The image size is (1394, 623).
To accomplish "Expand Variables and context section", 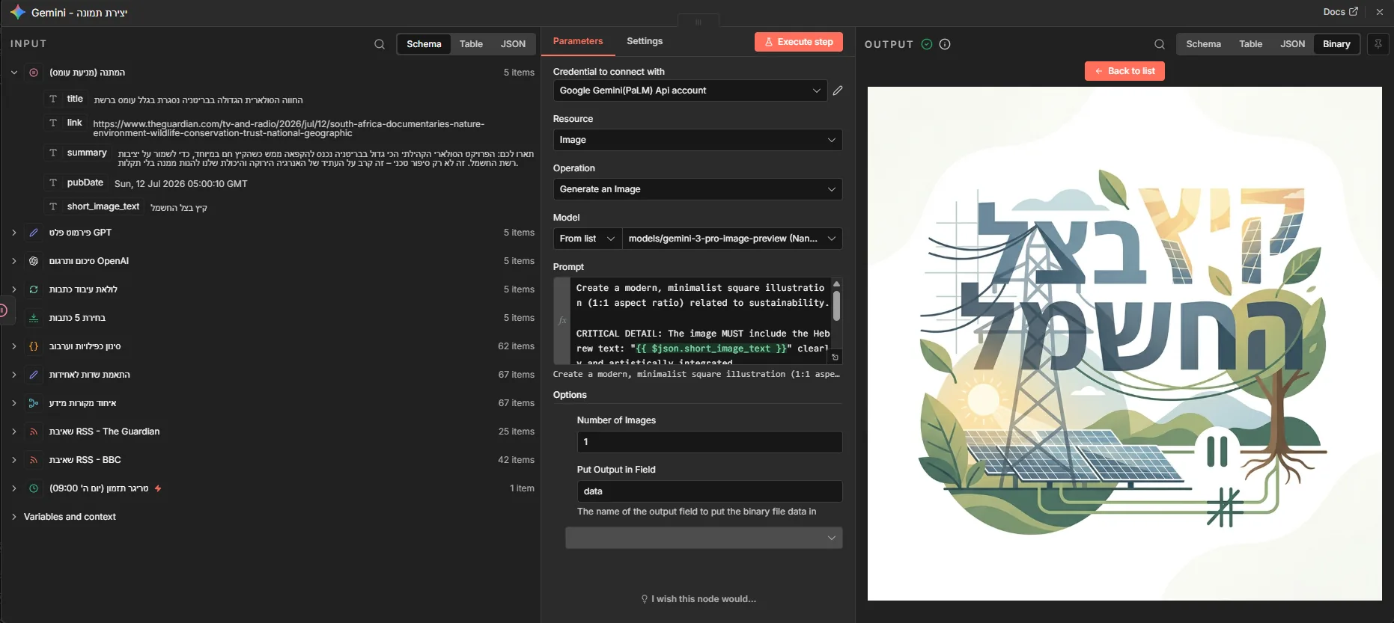I will [14, 517].
